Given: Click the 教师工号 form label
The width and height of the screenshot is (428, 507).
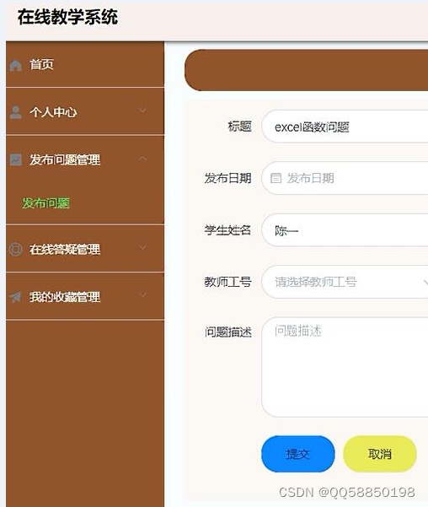Looking at the screenshot, I should coord(227,282).
